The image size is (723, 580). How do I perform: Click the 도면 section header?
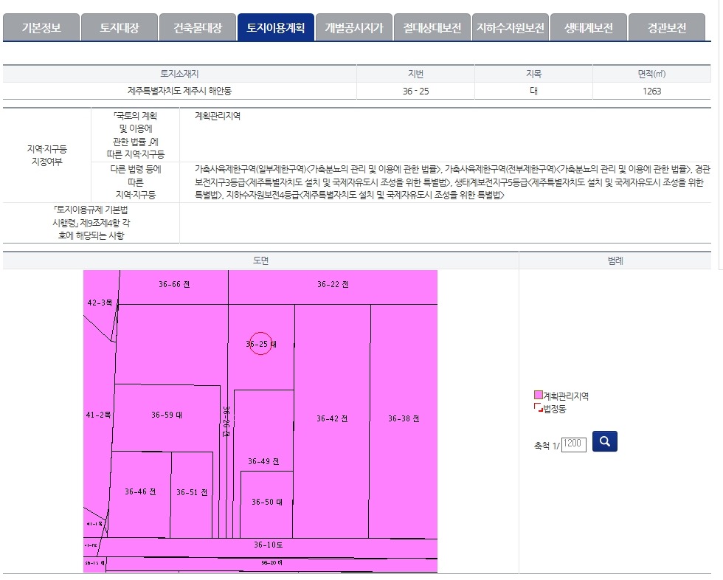point(260,260)
